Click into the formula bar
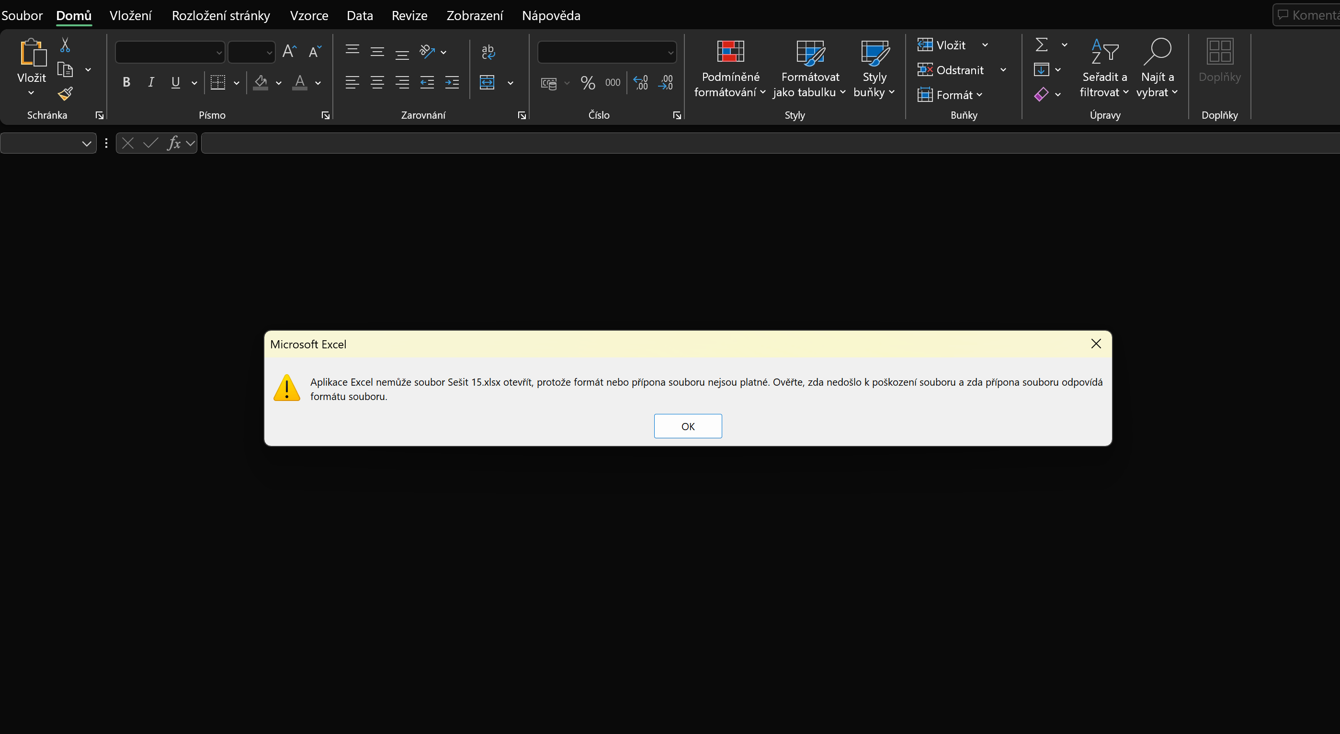The height and width of the screenshot is (734, 1340). pos(770,143)
